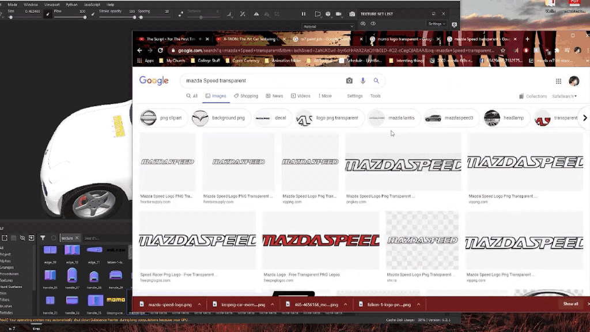Pause rendering with the pause icon
The image size is (590, 332).
304,14
